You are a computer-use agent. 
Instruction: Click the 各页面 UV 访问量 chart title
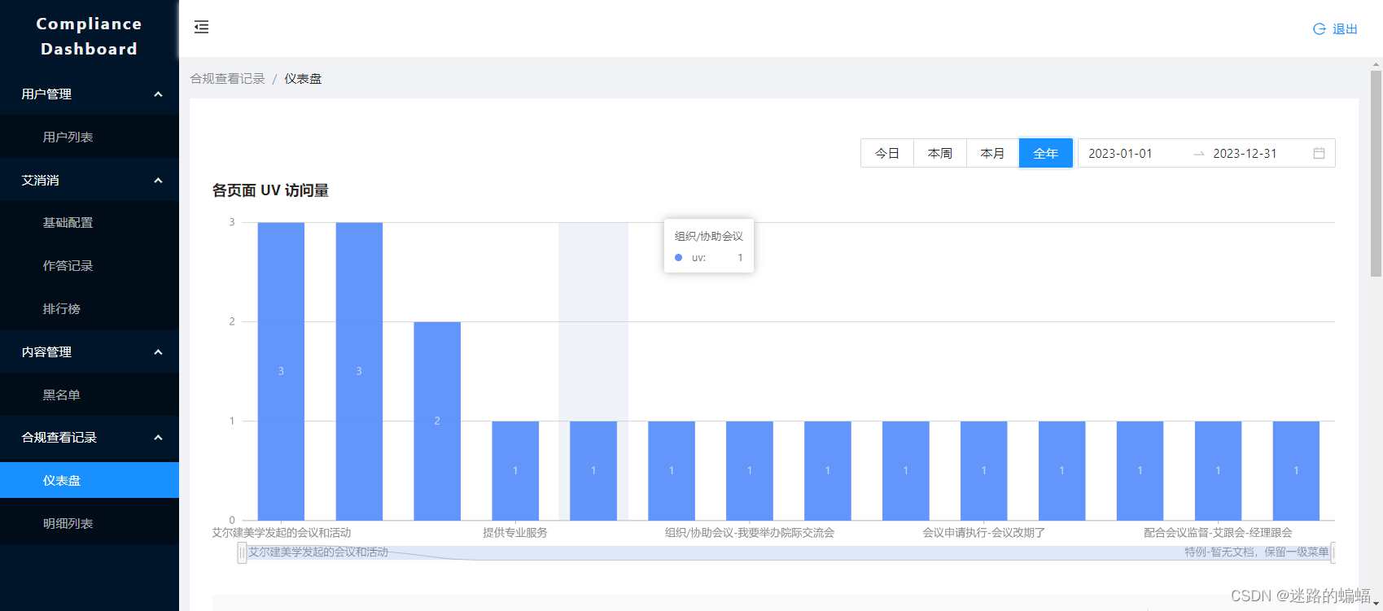tap(270, 190)
